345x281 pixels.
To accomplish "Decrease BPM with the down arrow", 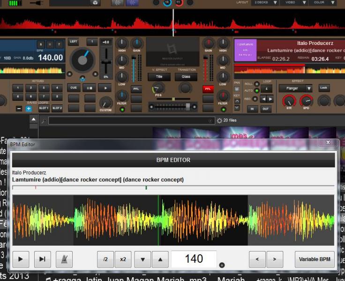I will (142, 259).
